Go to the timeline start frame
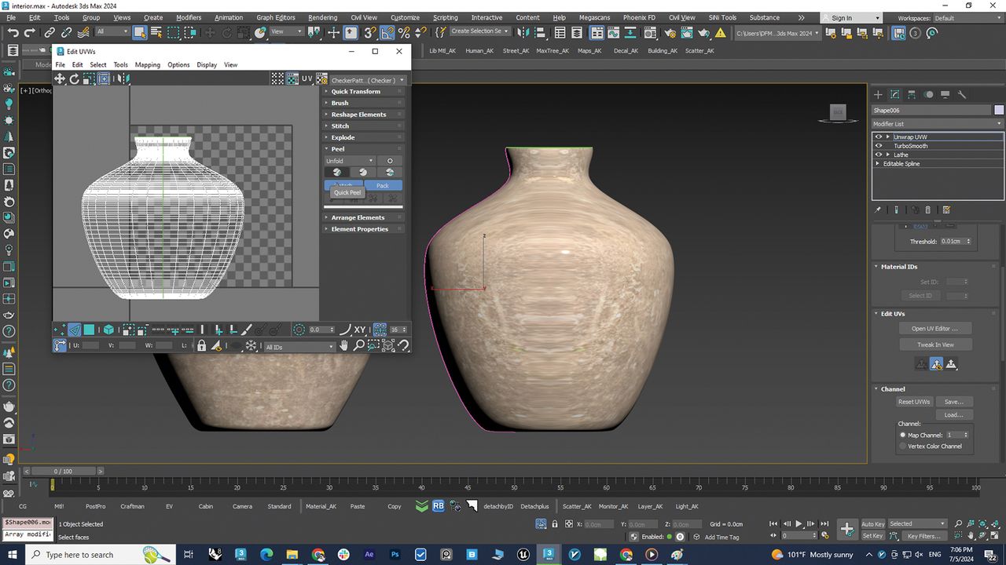The image size is (1006, 565). pos(774,523)
